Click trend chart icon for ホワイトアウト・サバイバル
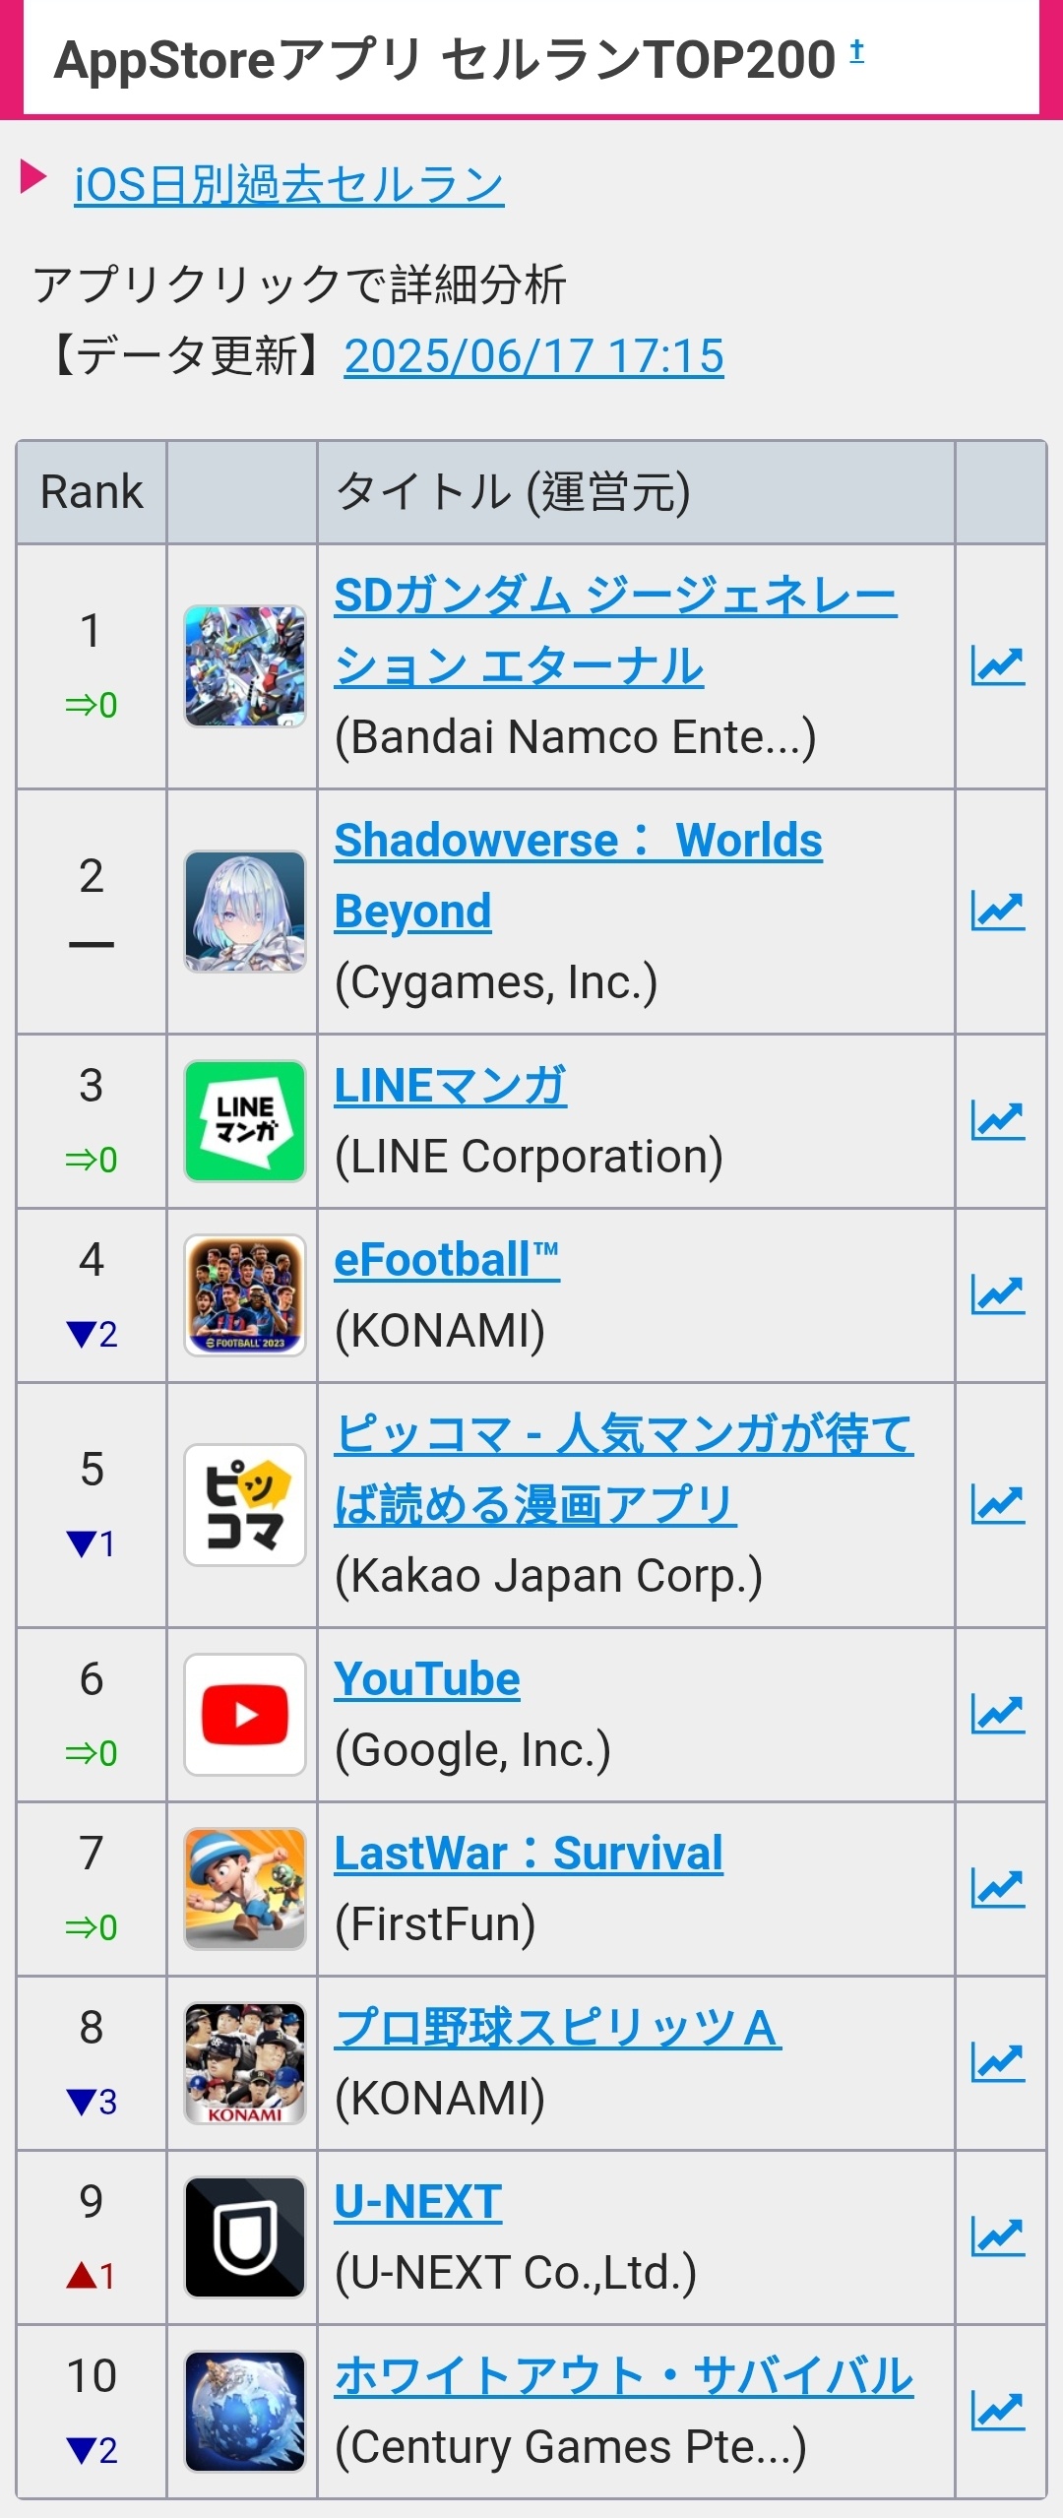1063x2518 pixels. tap(998, 2412)
